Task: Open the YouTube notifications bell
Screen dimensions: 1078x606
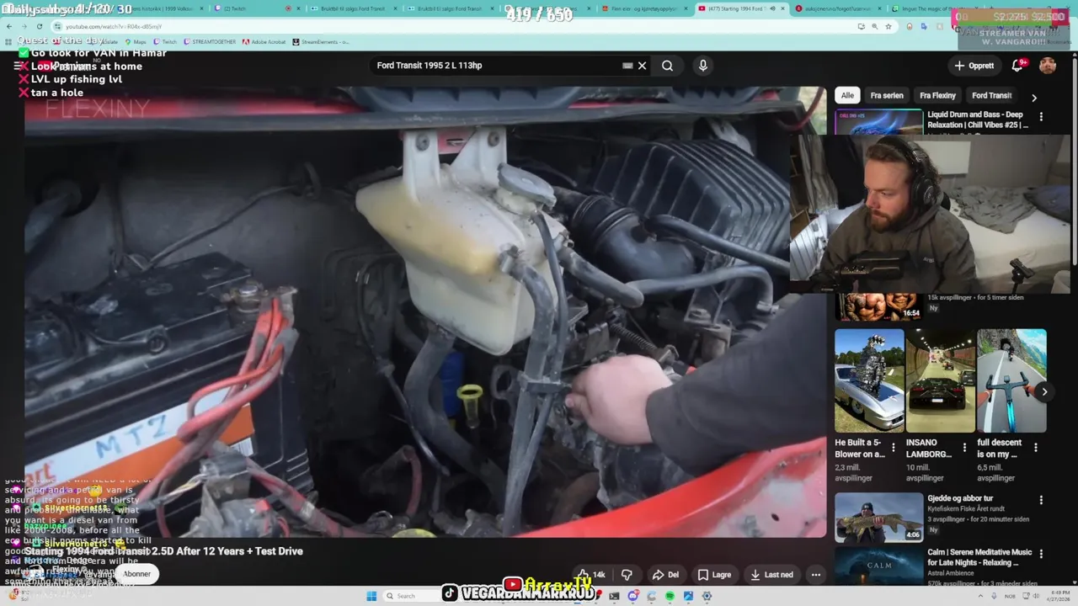Action: click(x=1018, y=66)
